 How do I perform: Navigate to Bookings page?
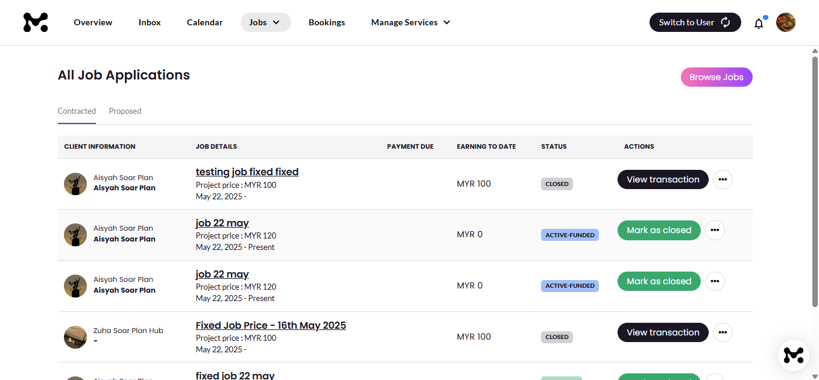click(x=326, y=22)
